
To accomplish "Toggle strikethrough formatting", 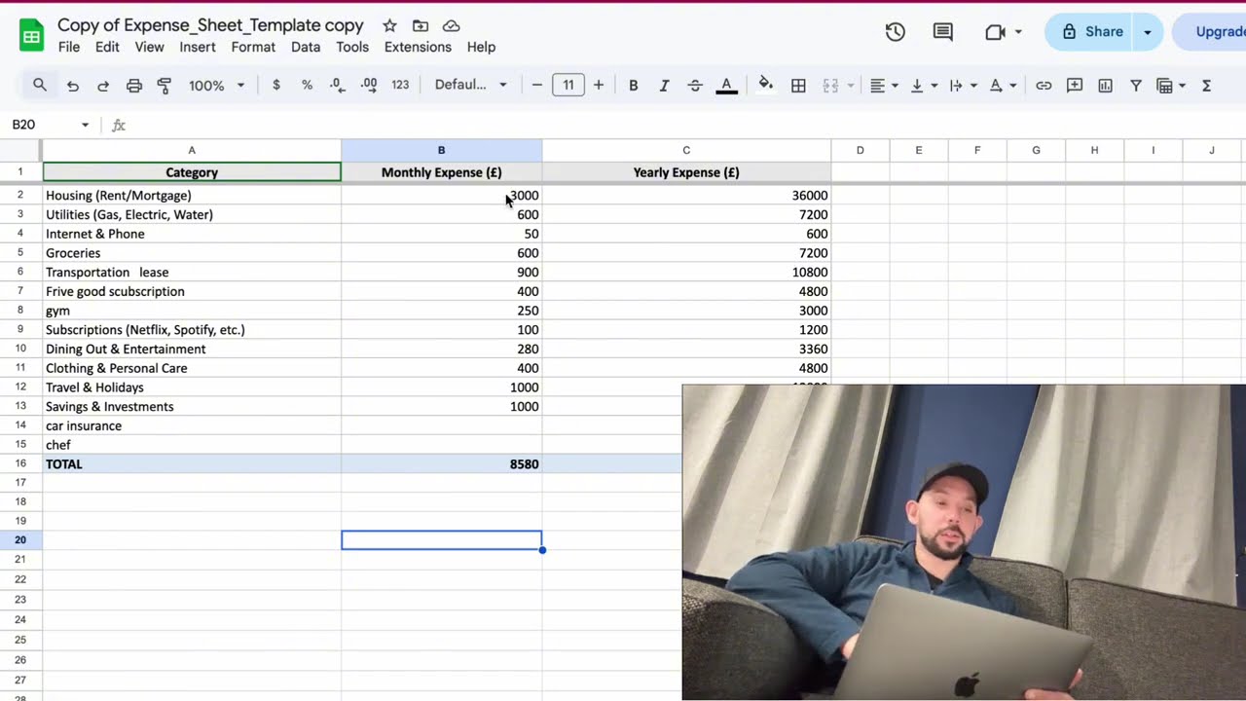I will (695, 86).
